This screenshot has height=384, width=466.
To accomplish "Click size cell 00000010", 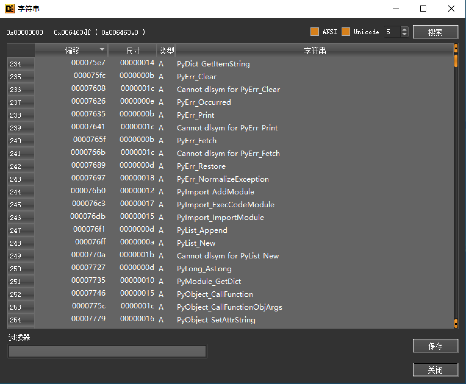I will 137,280.
